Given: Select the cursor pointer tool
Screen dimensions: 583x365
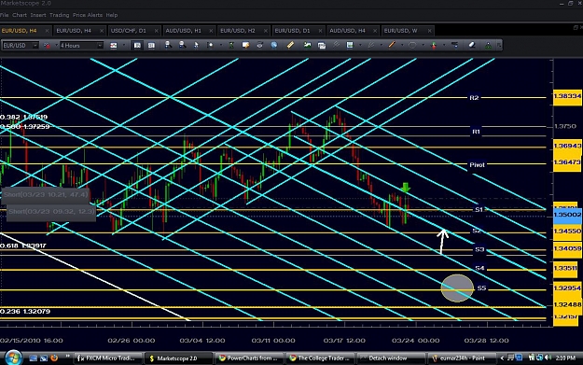Looking at the screenshot, I should click(196, 45).
